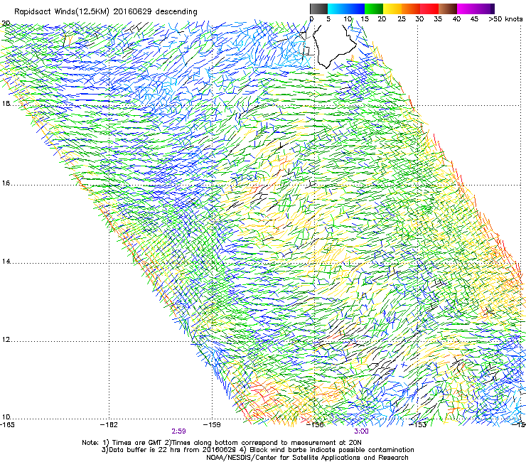Click the '>50 knots' legend label
Viewport: 526px width, 462px height.
coord(505,19)
